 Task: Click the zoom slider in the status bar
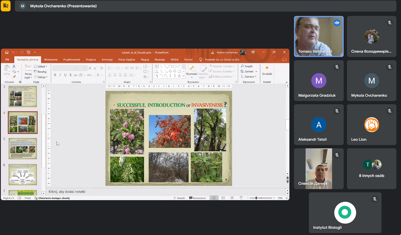(260, 198)
